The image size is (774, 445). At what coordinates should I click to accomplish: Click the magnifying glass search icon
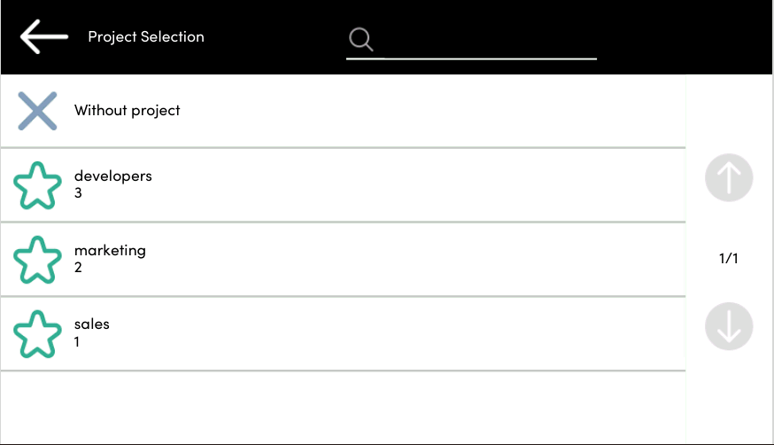360,39
